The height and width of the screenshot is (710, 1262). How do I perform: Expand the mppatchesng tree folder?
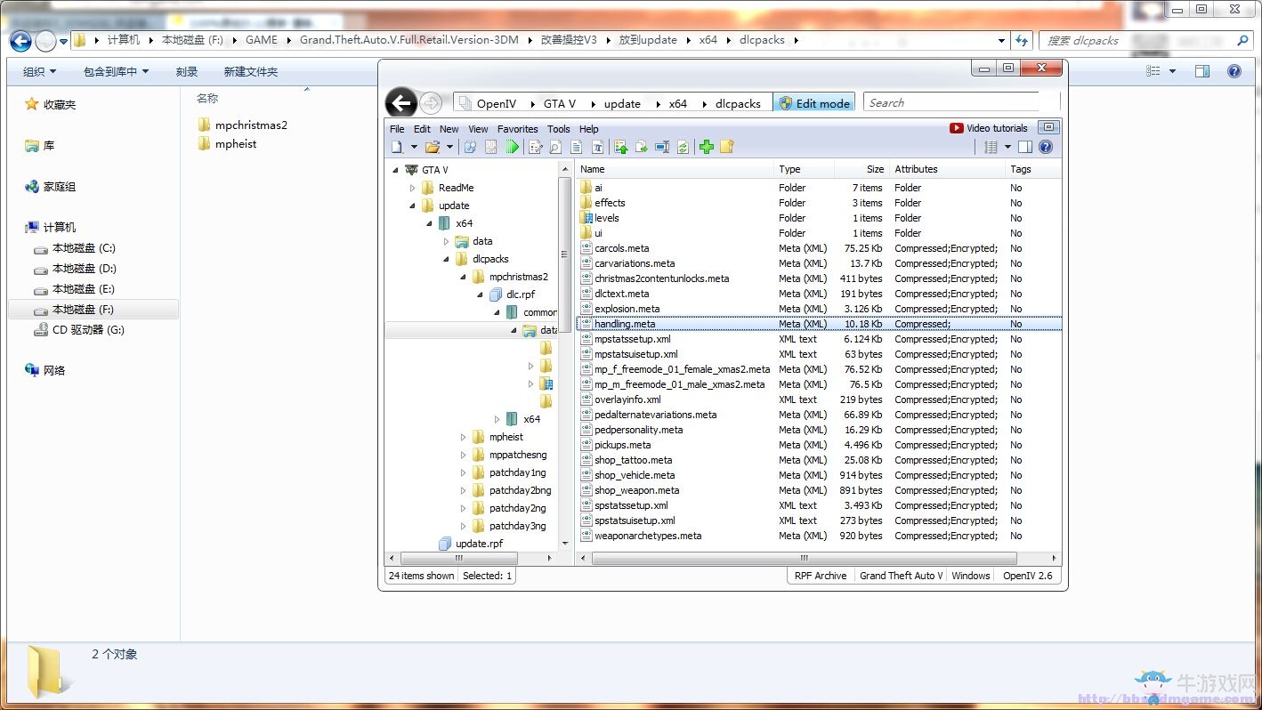click(464, 455)
